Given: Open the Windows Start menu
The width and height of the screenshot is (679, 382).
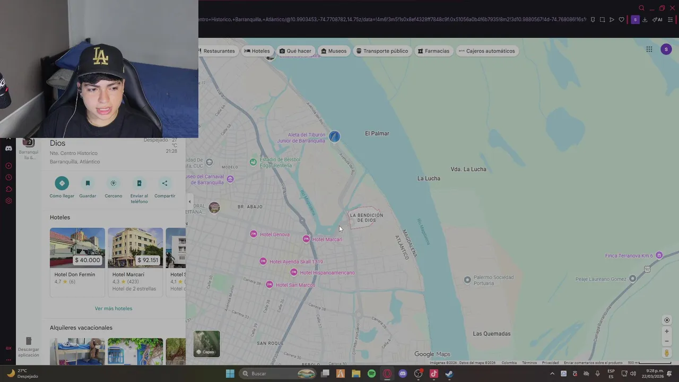Looking at the screenshot, I should coord(230,374).
